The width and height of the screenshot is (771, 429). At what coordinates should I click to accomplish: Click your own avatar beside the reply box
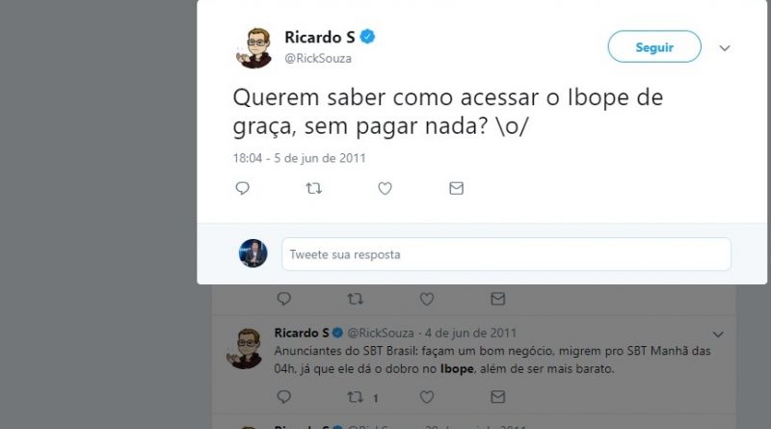click(253, 254)
